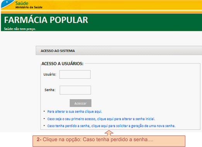Click the 'Senha:' label

point(50,90)
